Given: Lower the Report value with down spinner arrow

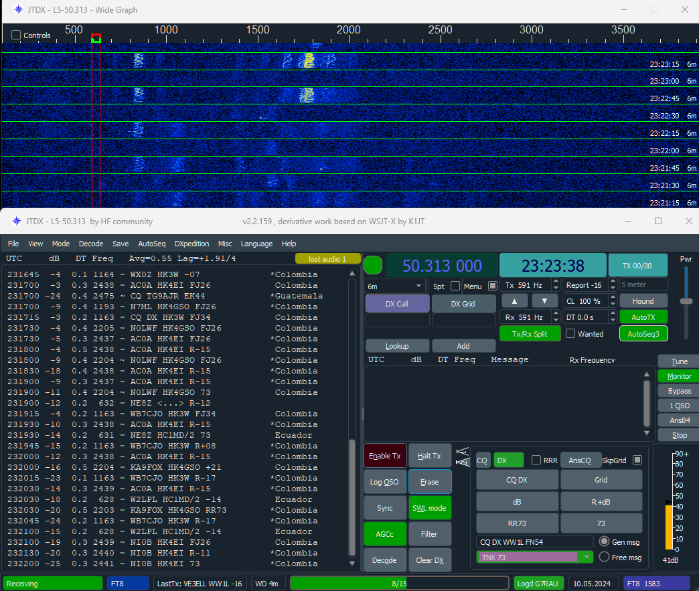Looking at the screenshot, I should (x=613, y=288).
